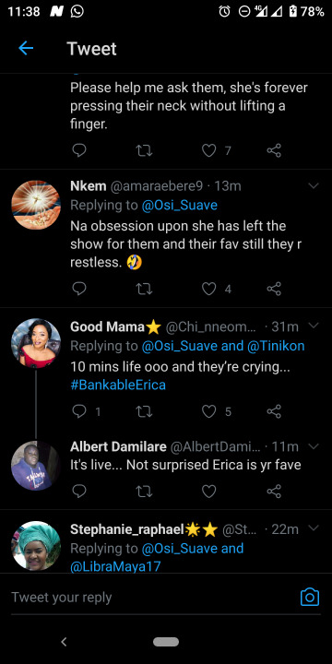
Task: Open dropdown arrow on Good Mama's tweet
Action: point(314,326)
